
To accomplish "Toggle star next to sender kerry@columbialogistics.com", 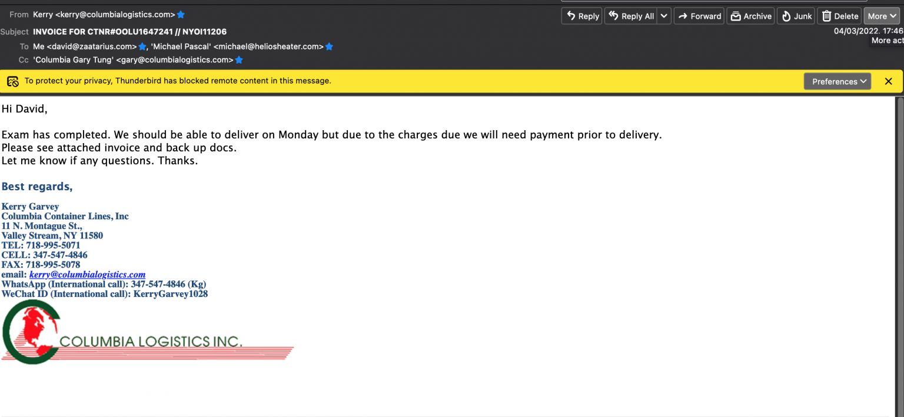I will [x=181, y=15].
